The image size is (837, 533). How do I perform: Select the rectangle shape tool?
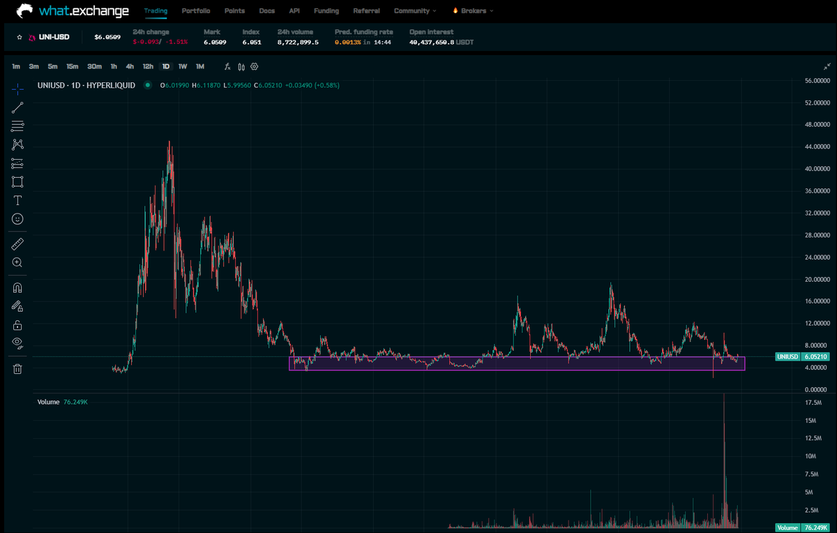[x=17, y=181]
